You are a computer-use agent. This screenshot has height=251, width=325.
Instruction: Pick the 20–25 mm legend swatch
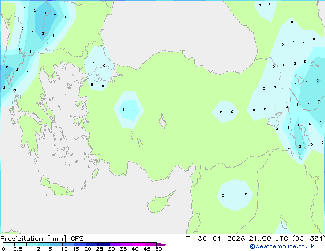[92, 244]
